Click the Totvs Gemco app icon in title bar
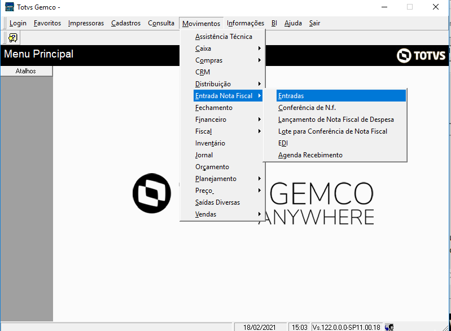This screenshot has width=451, height=331. click(10, 7)
